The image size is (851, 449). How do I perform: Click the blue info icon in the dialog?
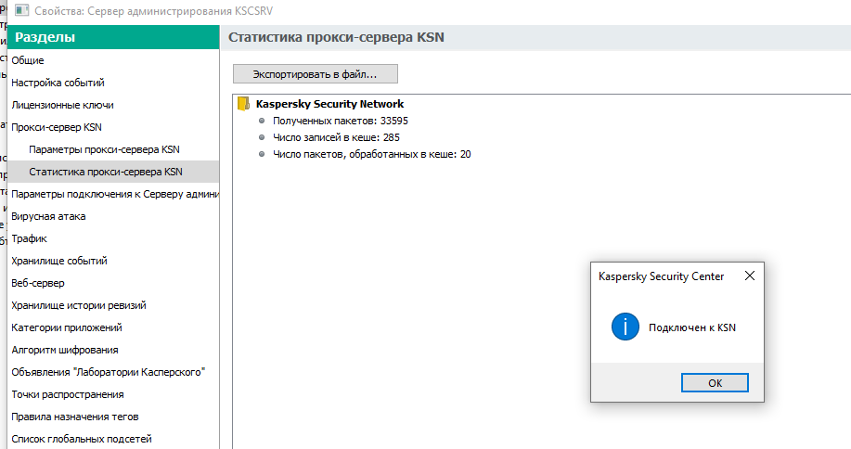pyautogui.click(x=625, y=327)
